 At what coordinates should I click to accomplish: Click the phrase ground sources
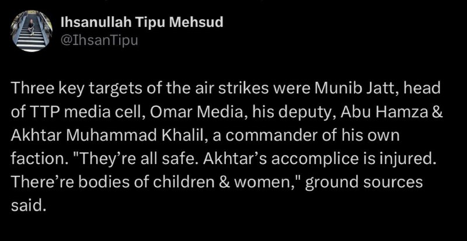tap(363, 182)
